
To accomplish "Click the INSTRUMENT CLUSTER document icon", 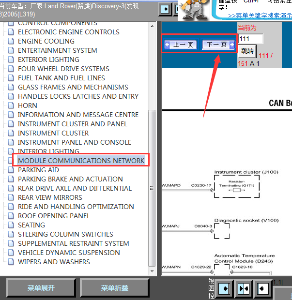I will click(11, 133).
